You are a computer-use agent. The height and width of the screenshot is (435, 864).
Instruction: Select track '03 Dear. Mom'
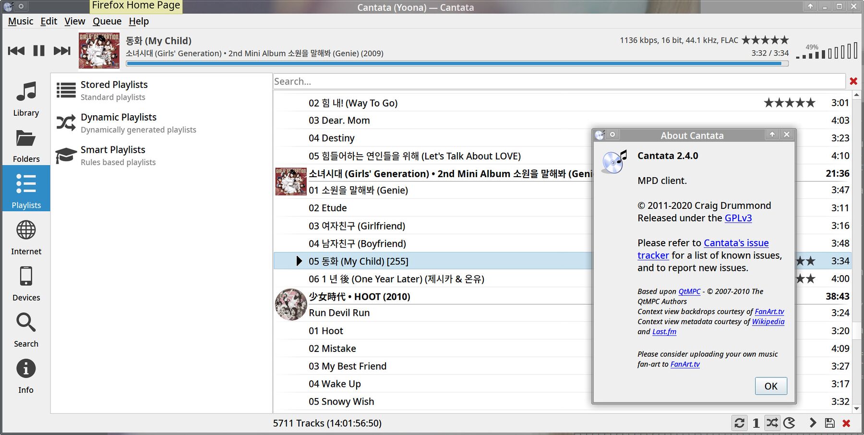pos(563,121)
